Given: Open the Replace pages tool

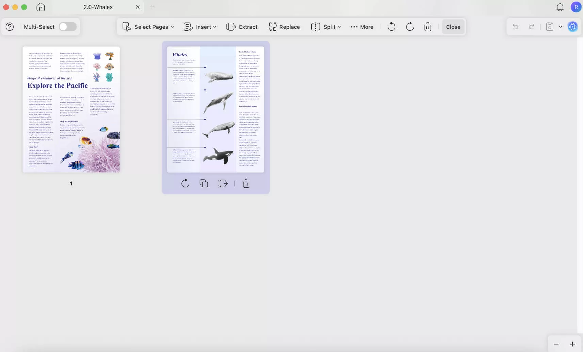Looking at the screenshot, I should pos(284,27).
